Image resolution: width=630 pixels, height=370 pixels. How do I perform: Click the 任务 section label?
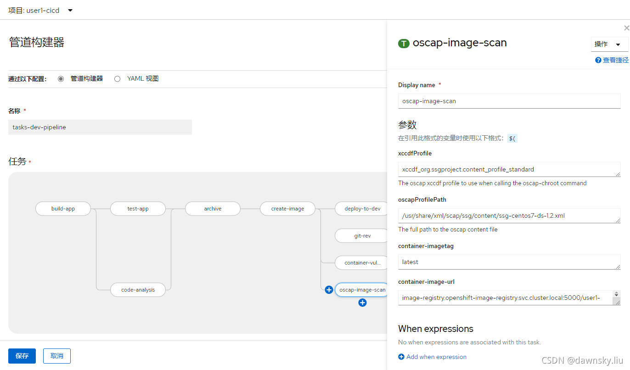(17, 161)
